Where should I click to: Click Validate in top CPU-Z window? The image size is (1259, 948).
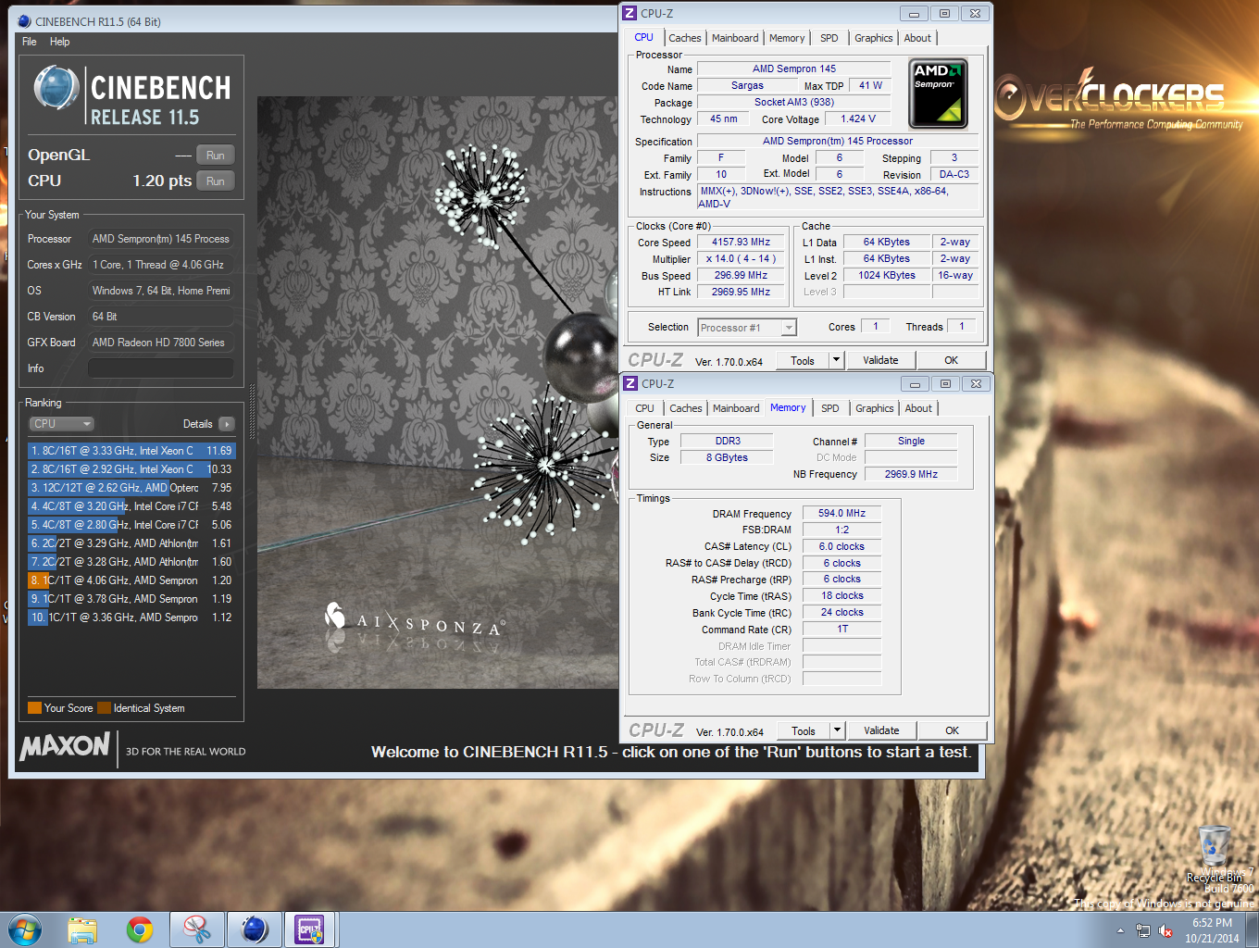click(x=880, y=360)
